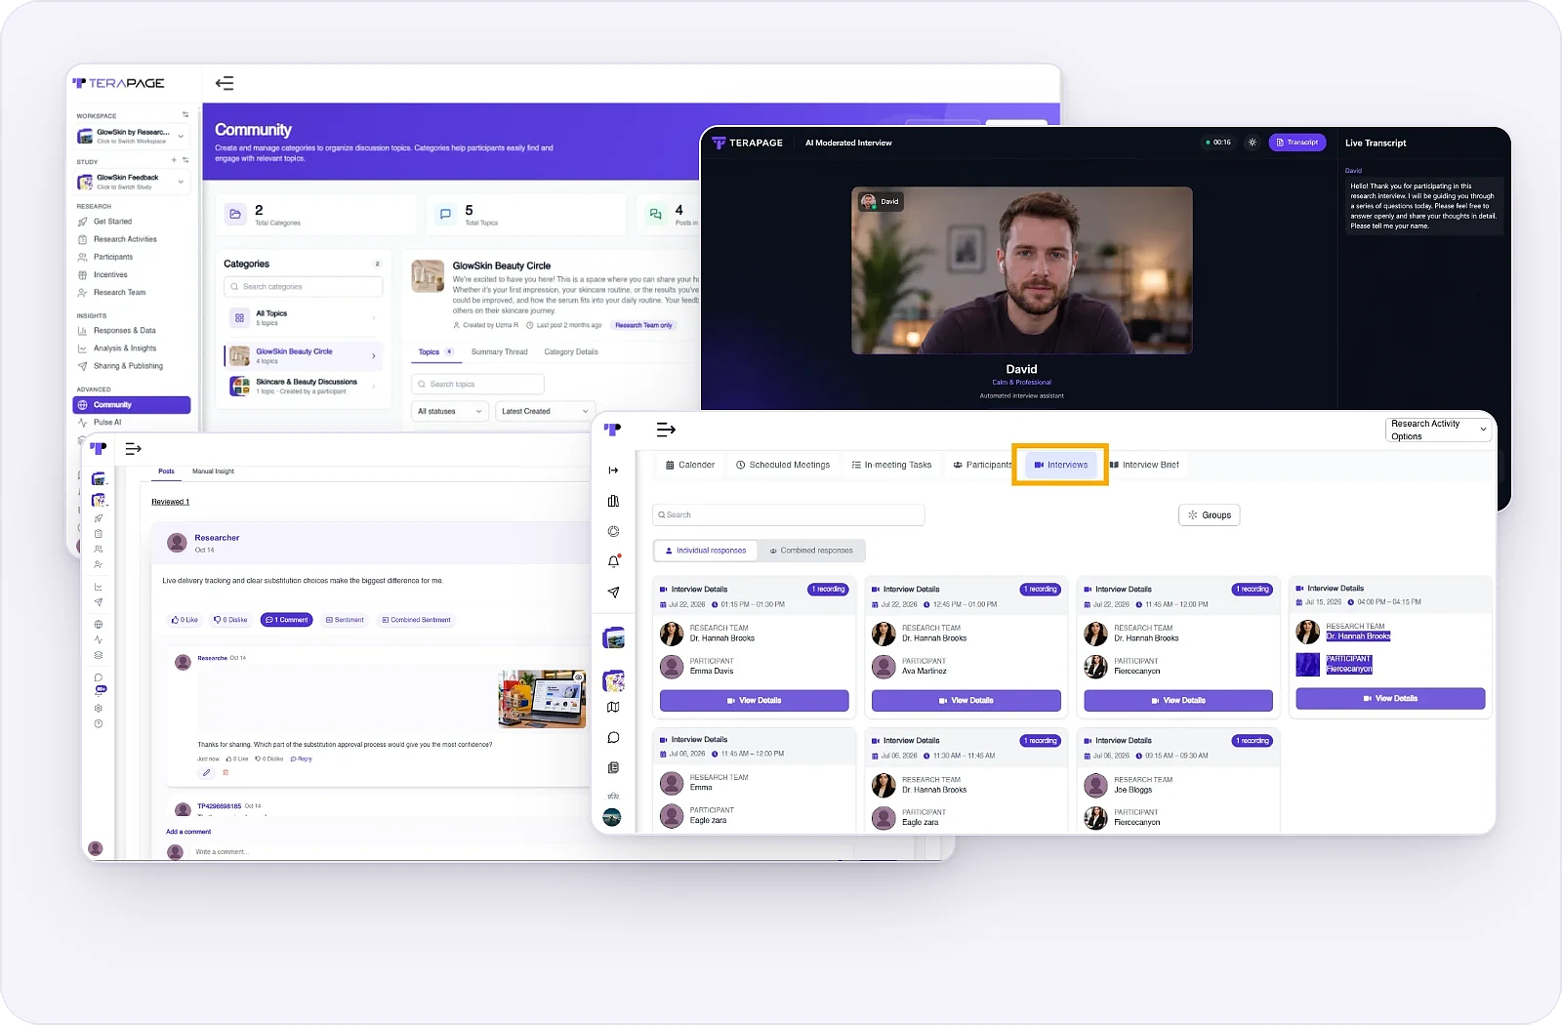The height and width of the screenshot is (1025, 1562).
Task: Click View Details for Emma Davis interview
Action: tap(754, 700)
